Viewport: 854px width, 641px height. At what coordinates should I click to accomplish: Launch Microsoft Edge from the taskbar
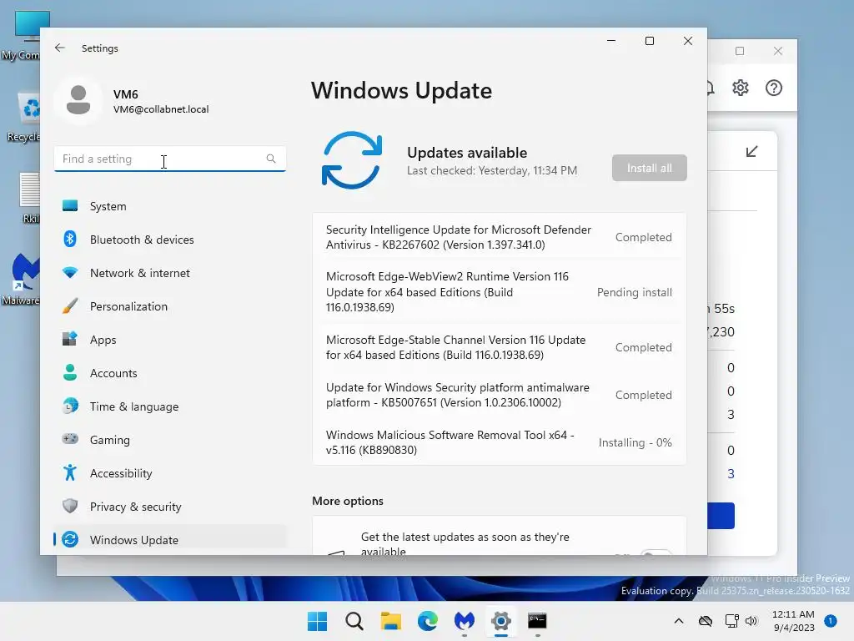coord(428,621)
